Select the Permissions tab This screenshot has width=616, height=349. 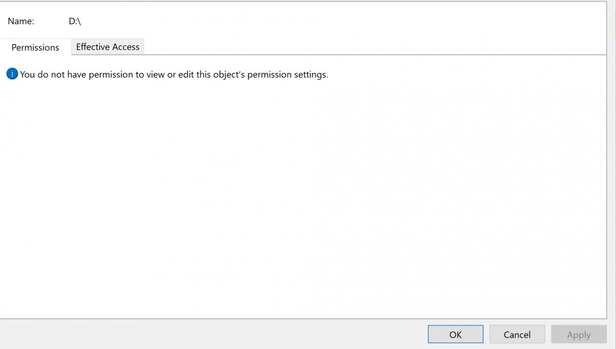coord(35,47)
